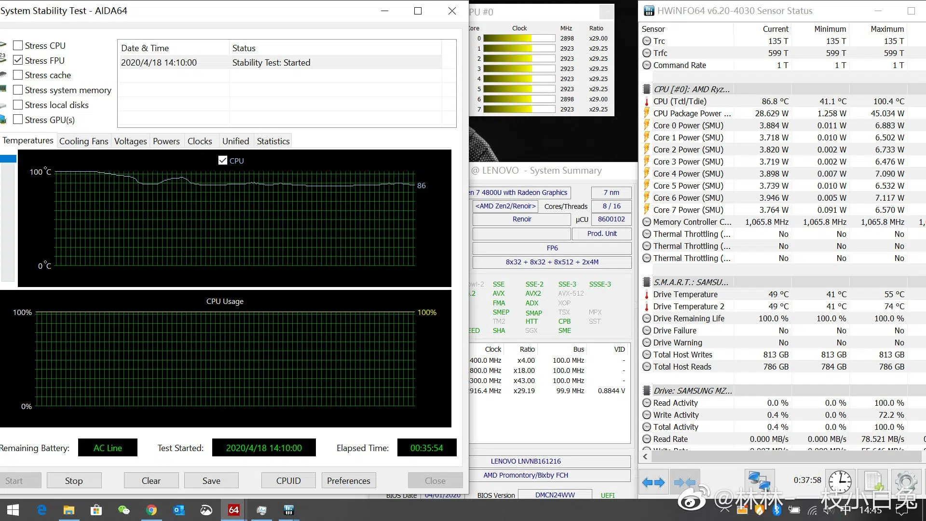Click the Drive: SAMSUNG MZ... group header

(781, 391)
